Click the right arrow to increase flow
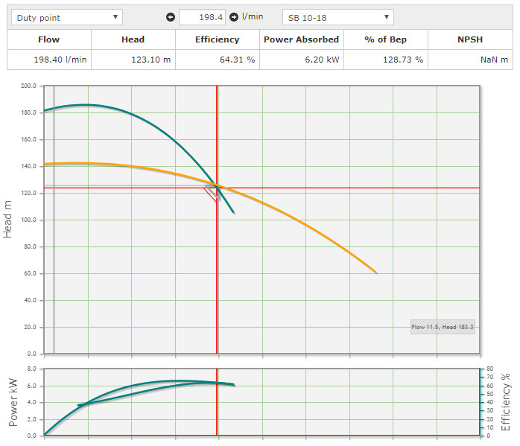520x446 pixels. click(233, 17)
